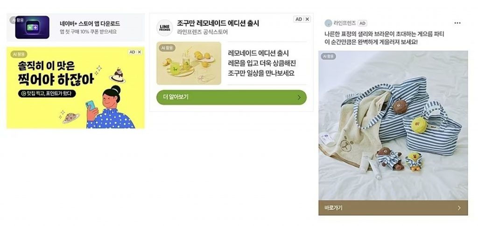The image size is (478, 226).
Task: Click the LINE FRIENDS round logo
Action: pos(165,28)
